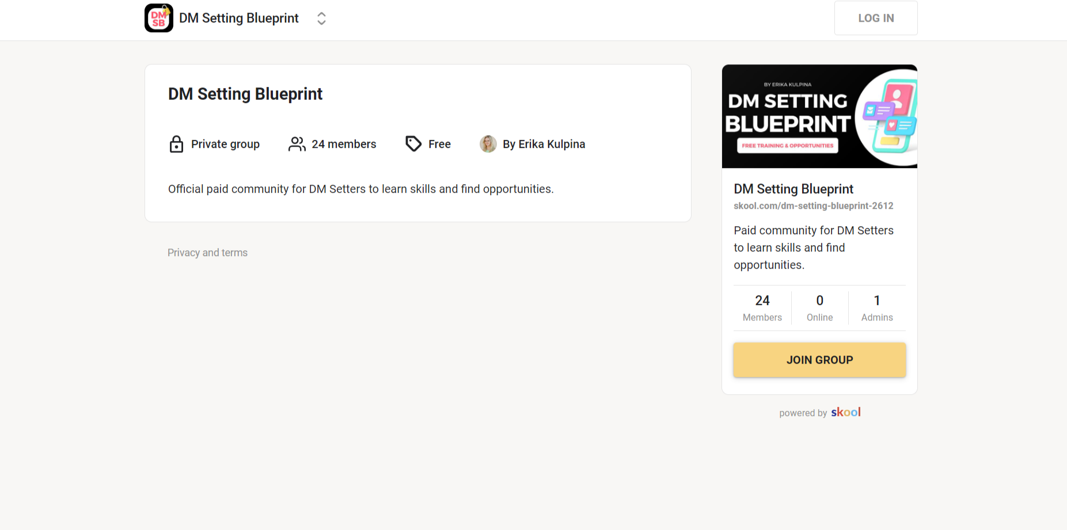This screenshot has width=1067, height=530.
Task: Open By Erika Kulpina profile link
Action: point(544,144)
